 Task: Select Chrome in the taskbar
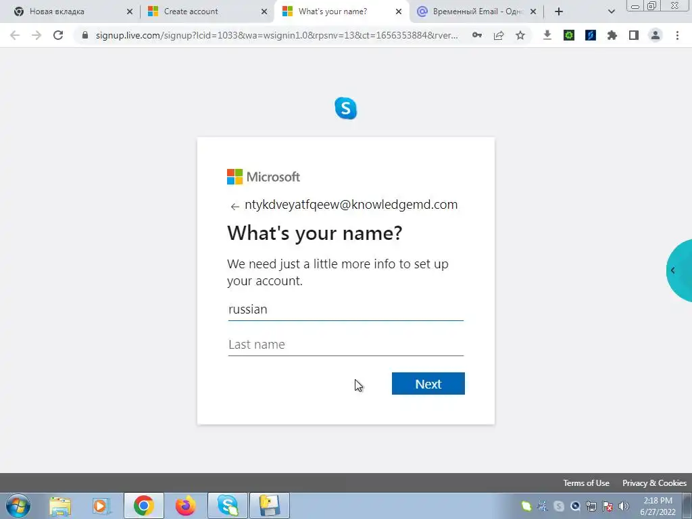point(144,505)
